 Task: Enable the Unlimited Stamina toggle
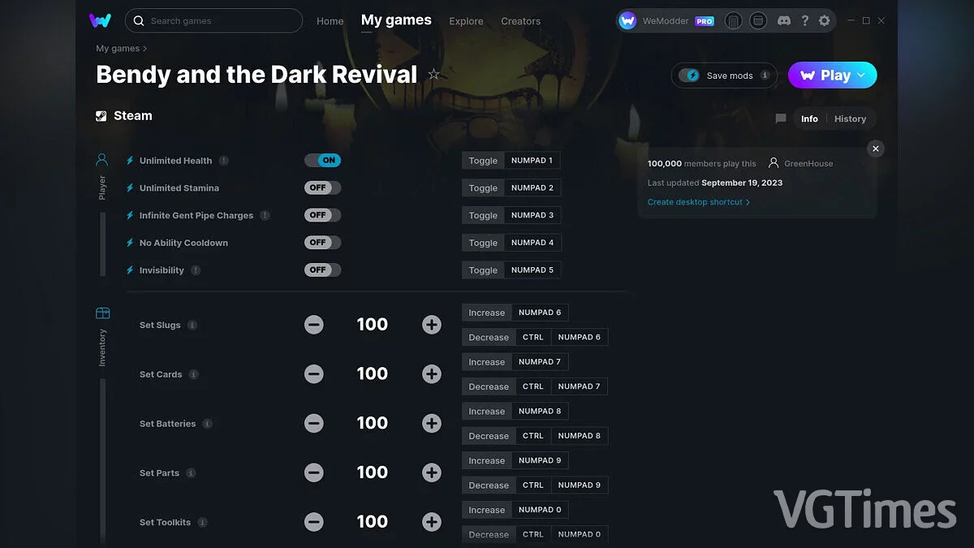point(321,188)
